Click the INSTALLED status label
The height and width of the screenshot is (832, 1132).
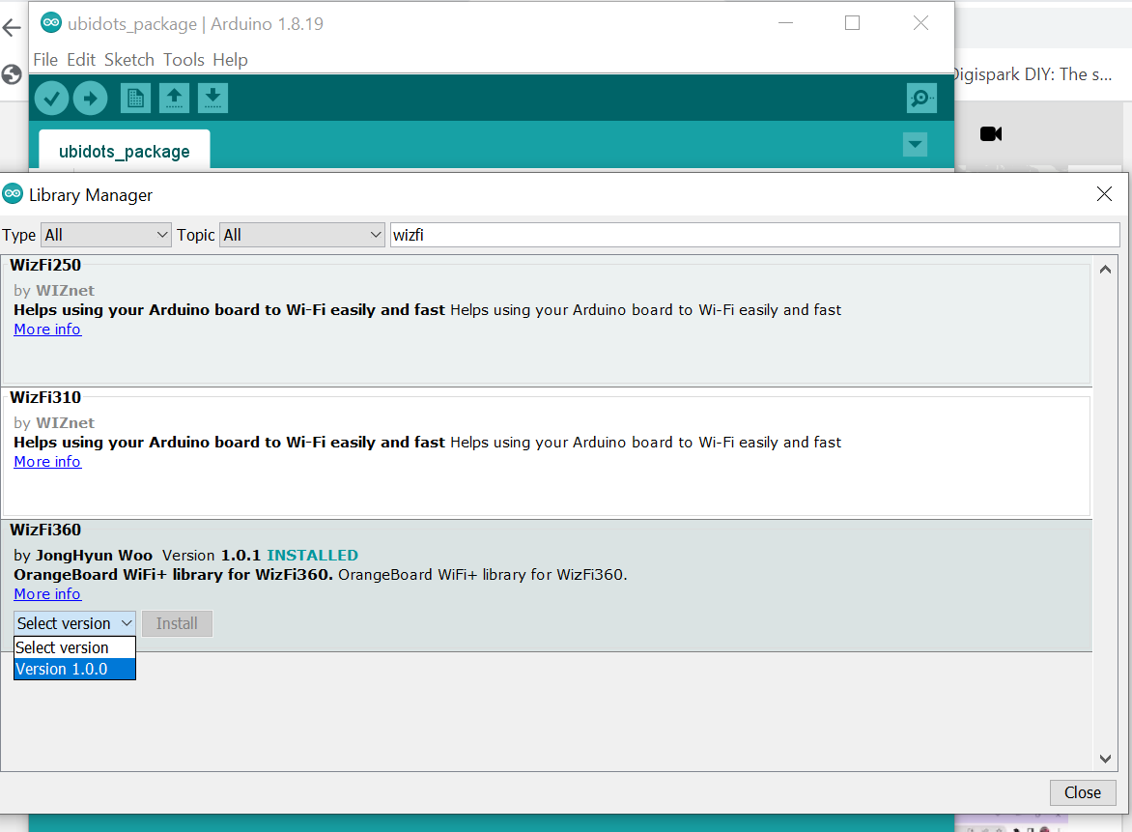click(x=313, y=556)
